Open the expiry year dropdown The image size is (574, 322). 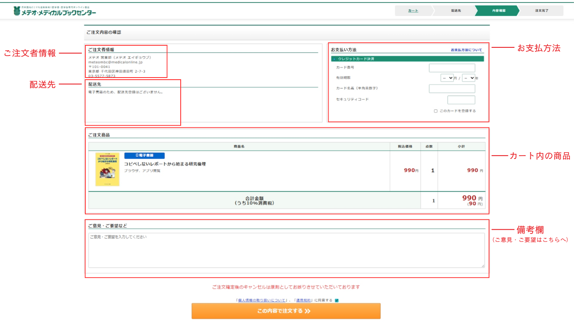469,78
